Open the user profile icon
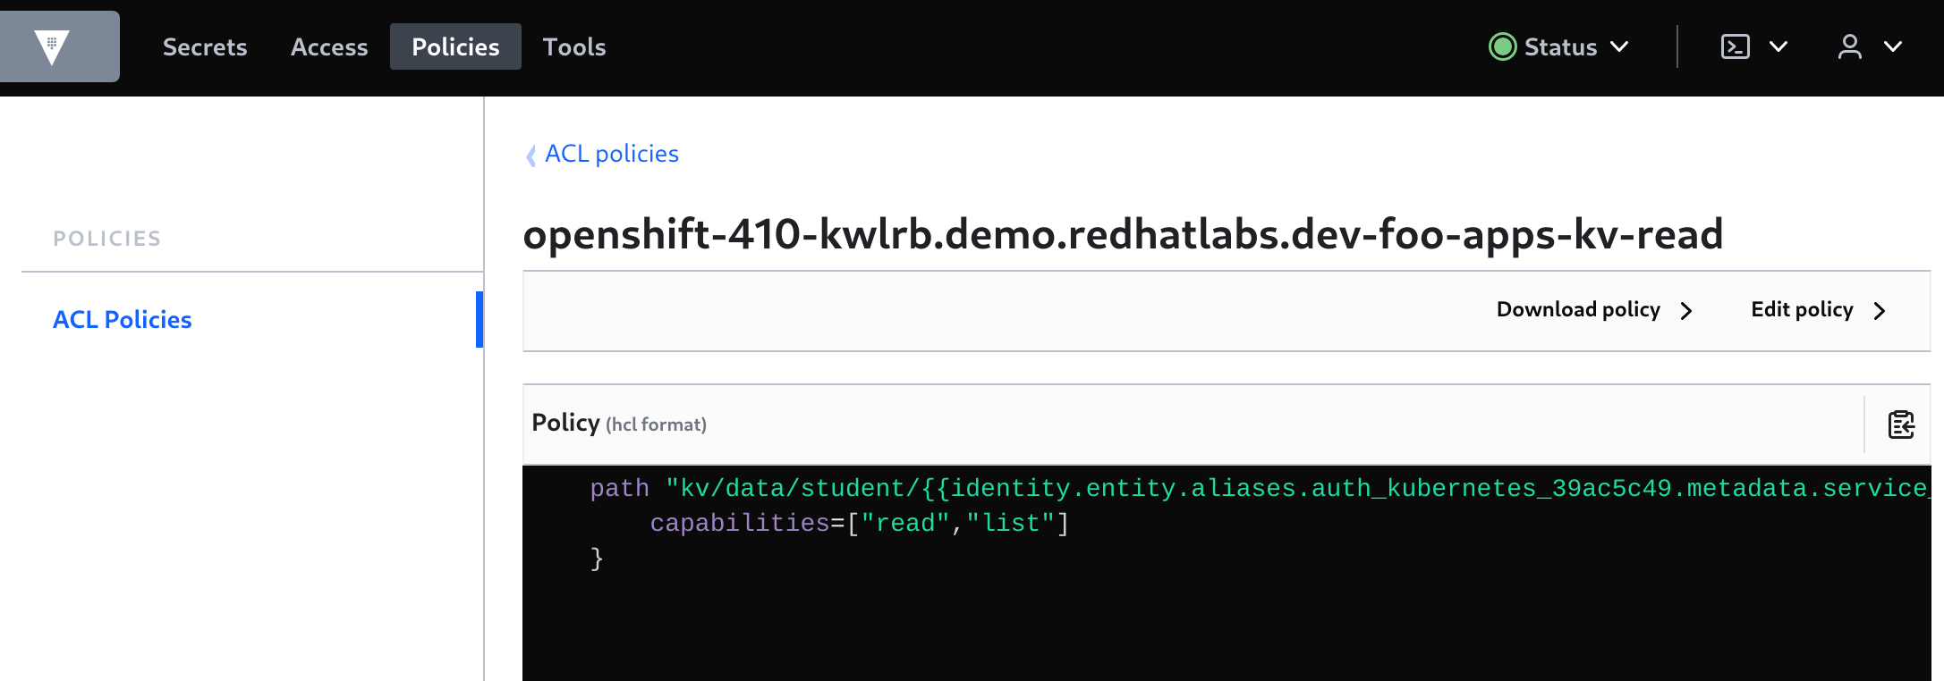 point(1850,46)
